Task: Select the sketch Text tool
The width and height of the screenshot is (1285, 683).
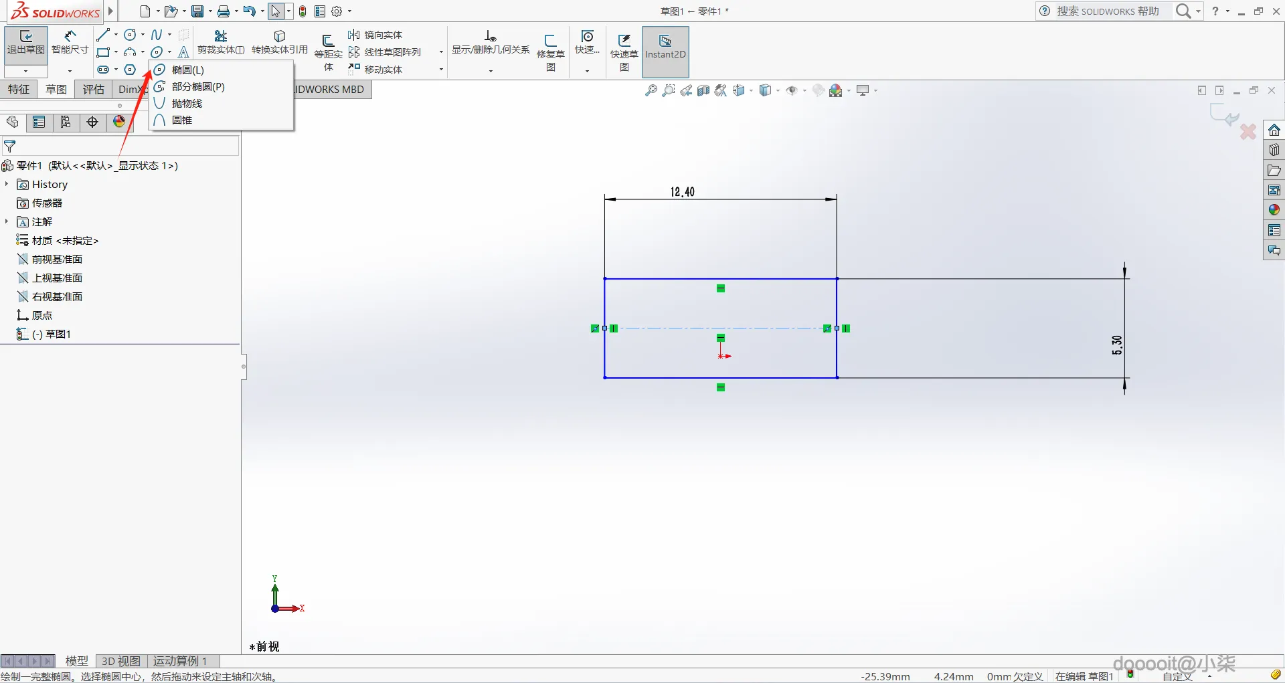Action: [183, 52]
